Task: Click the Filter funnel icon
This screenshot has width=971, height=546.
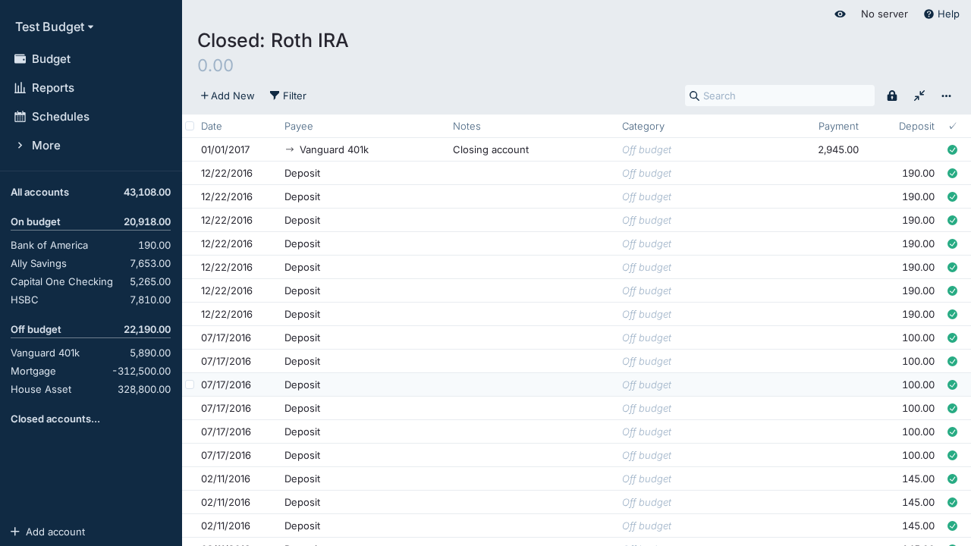Action: (275, 96)
